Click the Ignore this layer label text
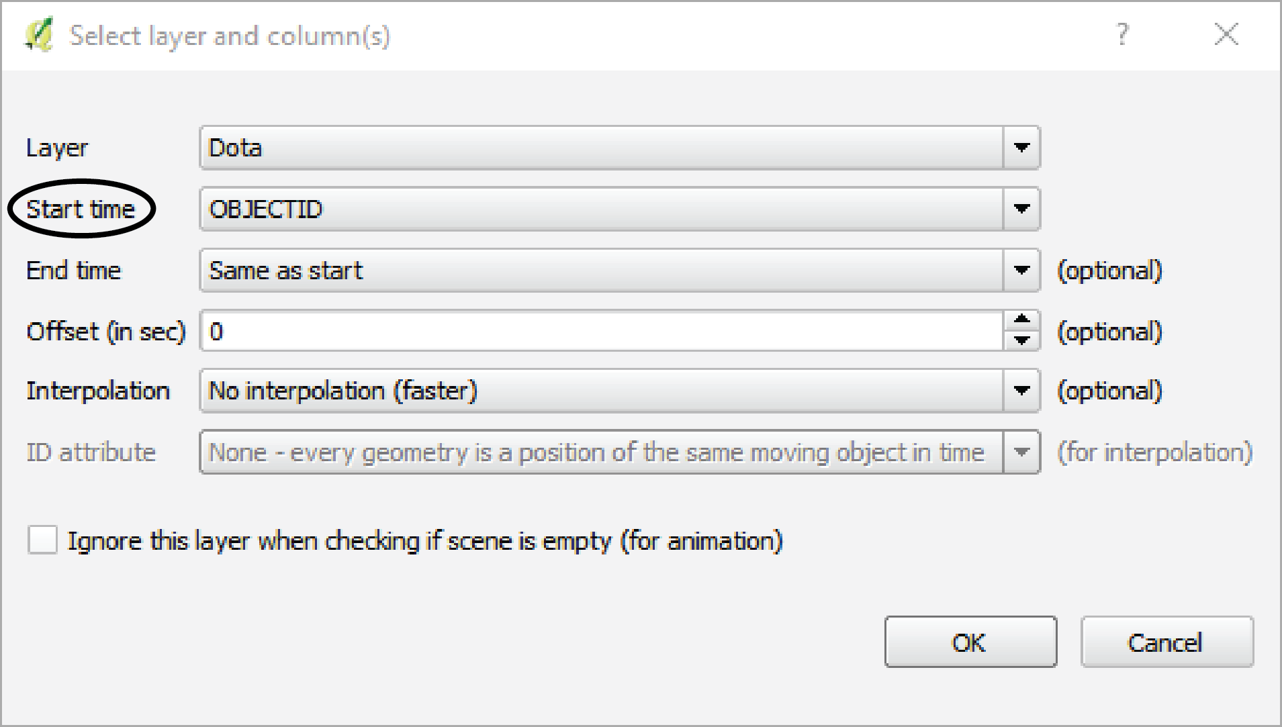Viewport: 1282px width, 727px height. [426, 541]
